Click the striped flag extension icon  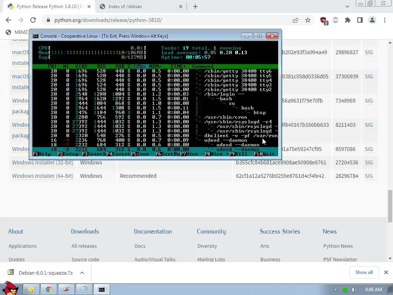335,20
